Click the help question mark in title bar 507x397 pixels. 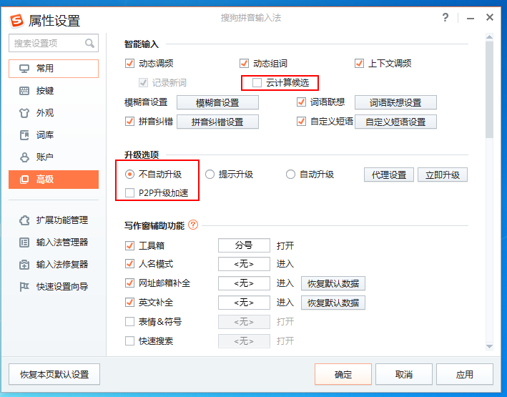[446, 17]
